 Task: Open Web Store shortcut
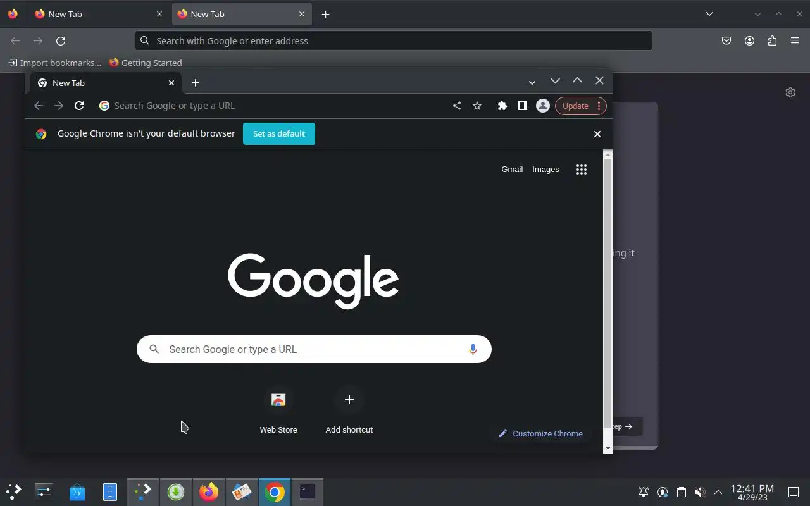[x=278, y=410]
